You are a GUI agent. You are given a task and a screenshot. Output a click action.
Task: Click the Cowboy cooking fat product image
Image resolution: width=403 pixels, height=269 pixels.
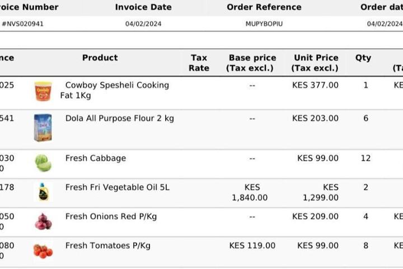pyautogui.click(x=43, y=91)
